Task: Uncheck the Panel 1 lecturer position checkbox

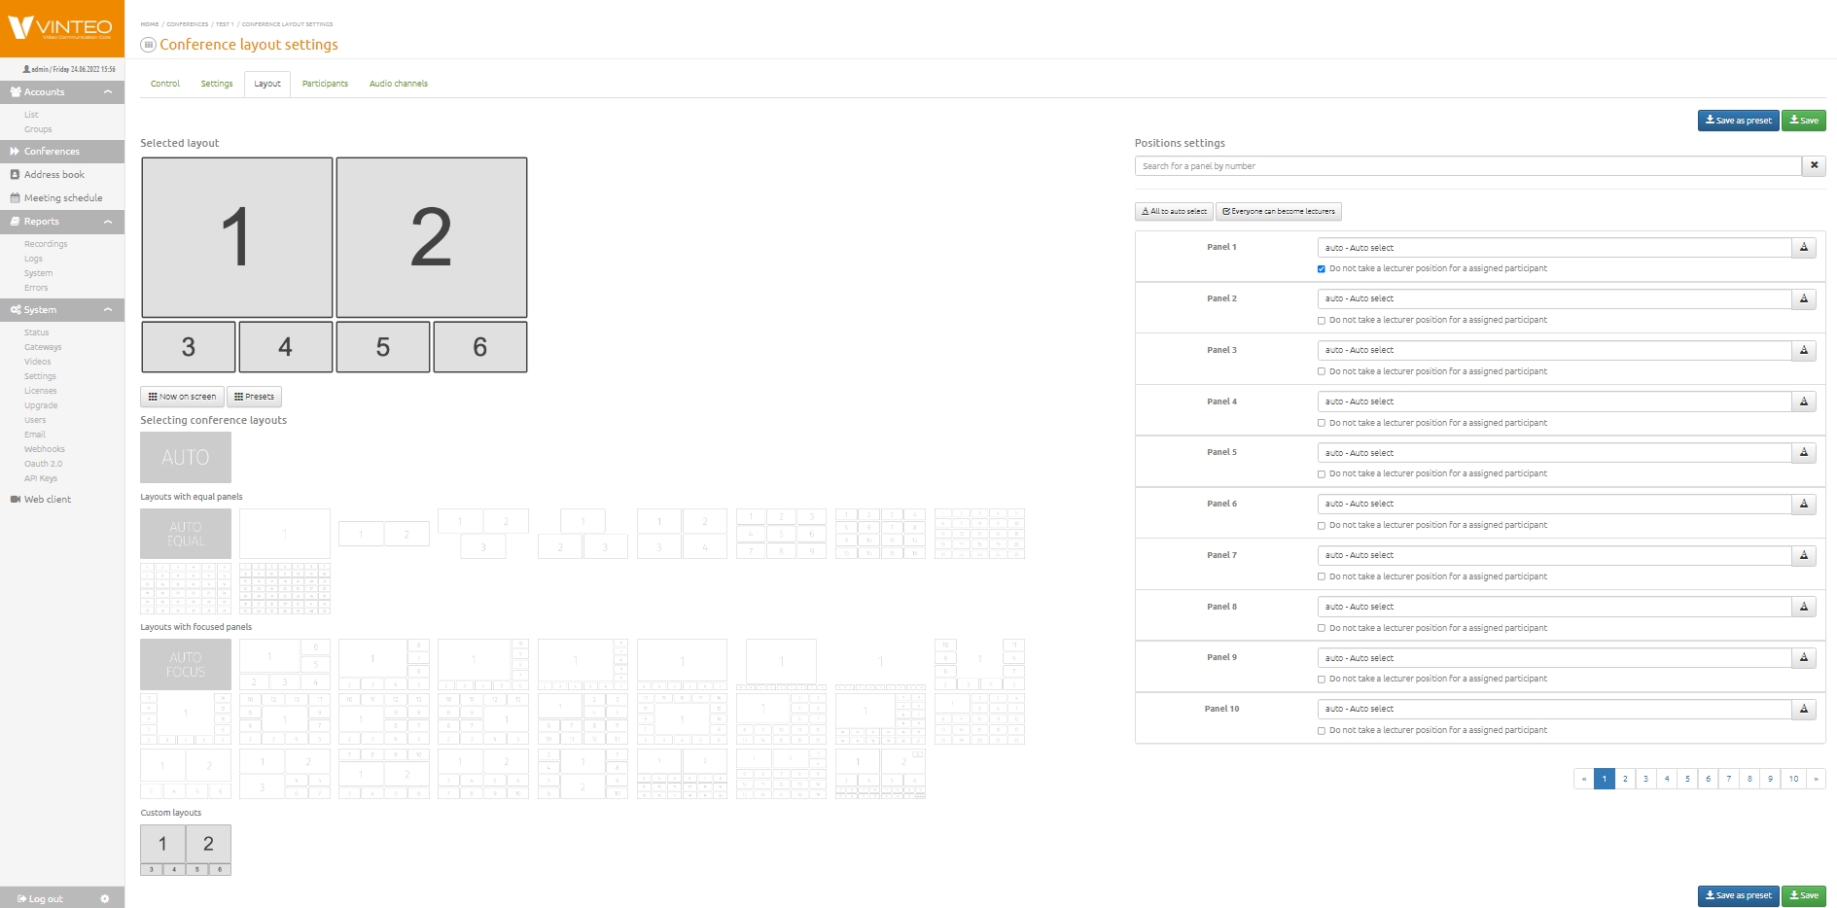Action: [1322, 269]
